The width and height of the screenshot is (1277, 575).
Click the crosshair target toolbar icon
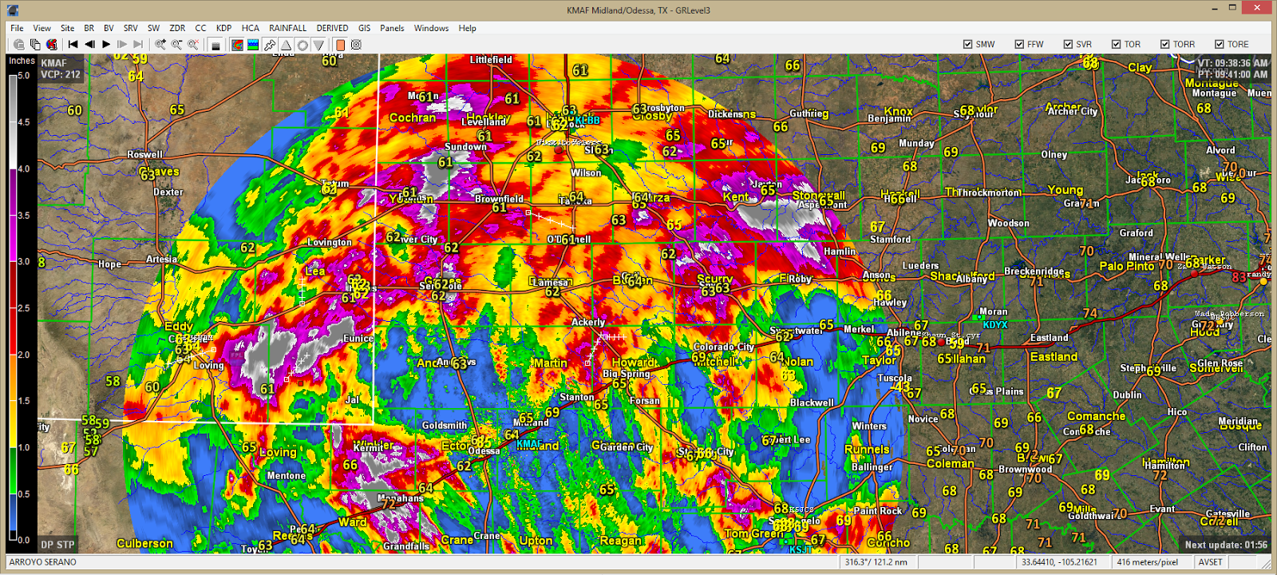click(357, 45)
